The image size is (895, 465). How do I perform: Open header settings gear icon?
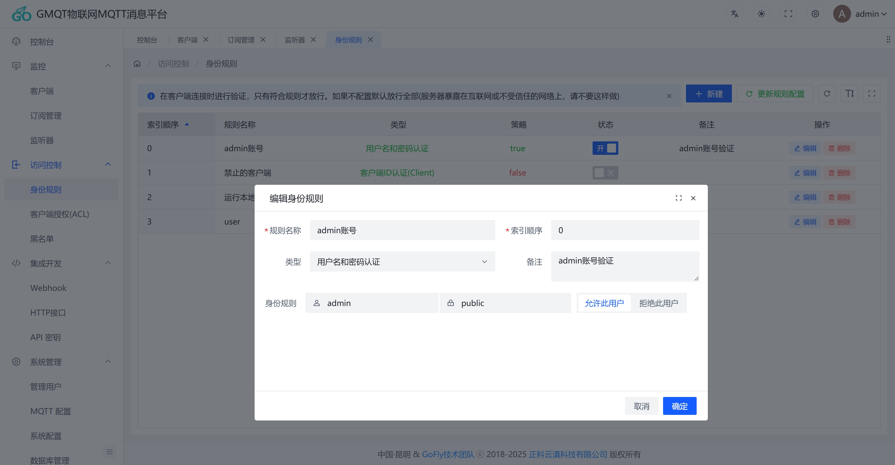pyautogui.click(x=815, y=14)
